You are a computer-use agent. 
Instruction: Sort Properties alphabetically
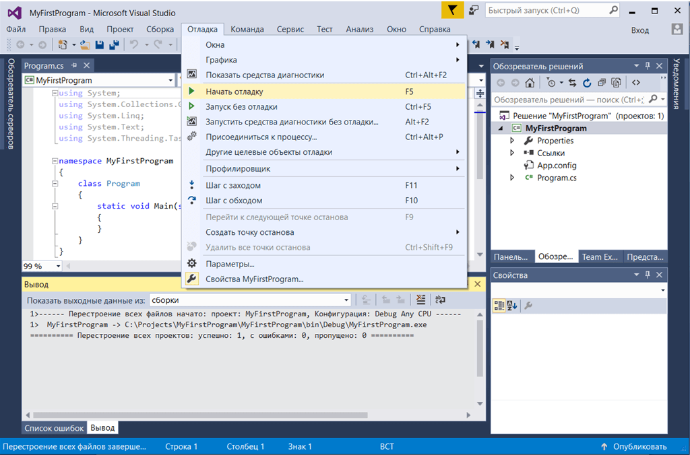[512, 306]
